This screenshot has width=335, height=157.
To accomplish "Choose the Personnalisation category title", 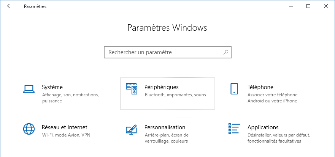I will click(x=165, y=127).
